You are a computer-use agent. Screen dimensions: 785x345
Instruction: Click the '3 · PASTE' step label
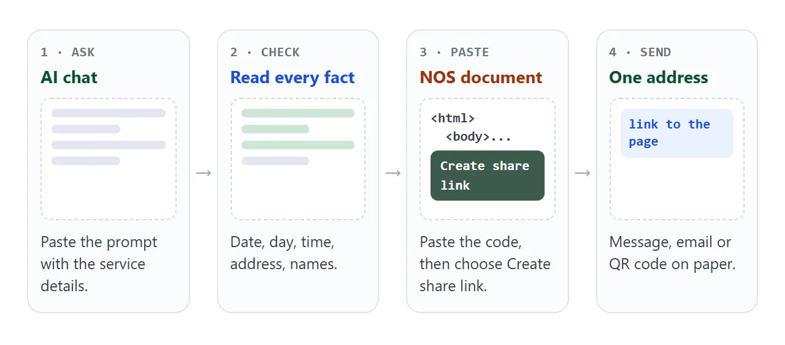(x=454, y=53)
